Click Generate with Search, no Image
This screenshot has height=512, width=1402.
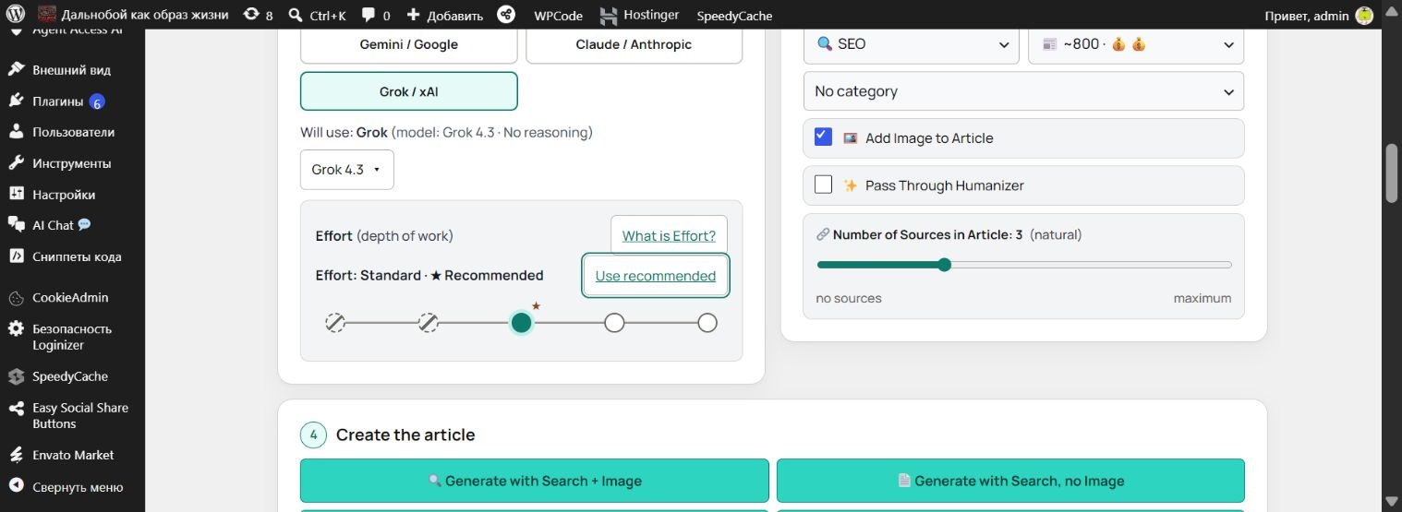coord(1010,481)
